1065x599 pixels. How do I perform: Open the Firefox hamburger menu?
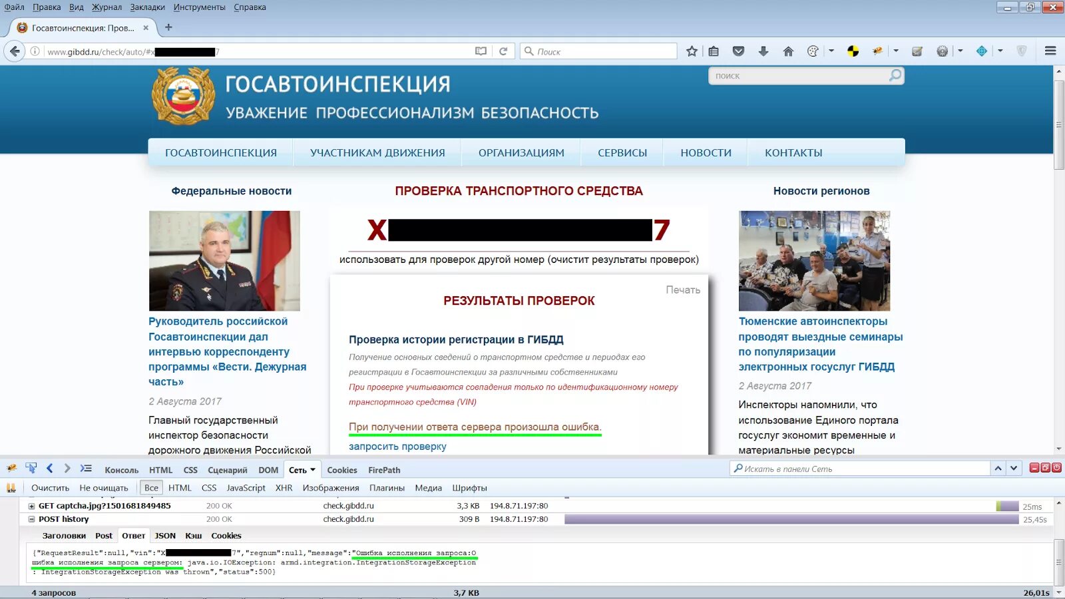(x=1050, y=51)
